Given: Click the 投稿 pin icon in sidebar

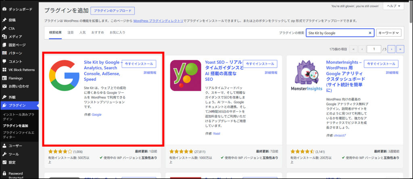Looking at the screenshot, I should pos(4,20).
